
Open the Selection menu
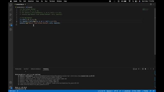click(31, 1)
